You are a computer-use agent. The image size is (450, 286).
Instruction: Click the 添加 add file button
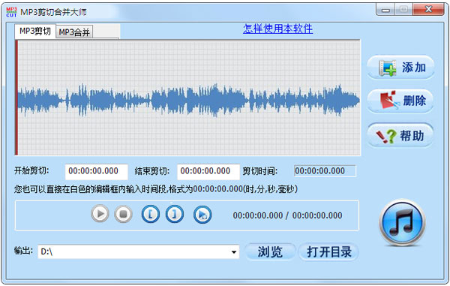[400, 68]
